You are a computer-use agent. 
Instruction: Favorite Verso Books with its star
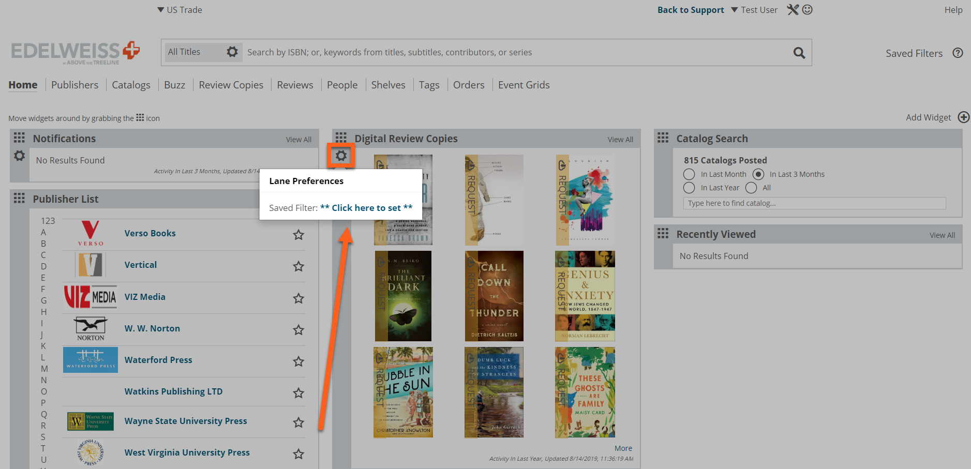[298, 235]
